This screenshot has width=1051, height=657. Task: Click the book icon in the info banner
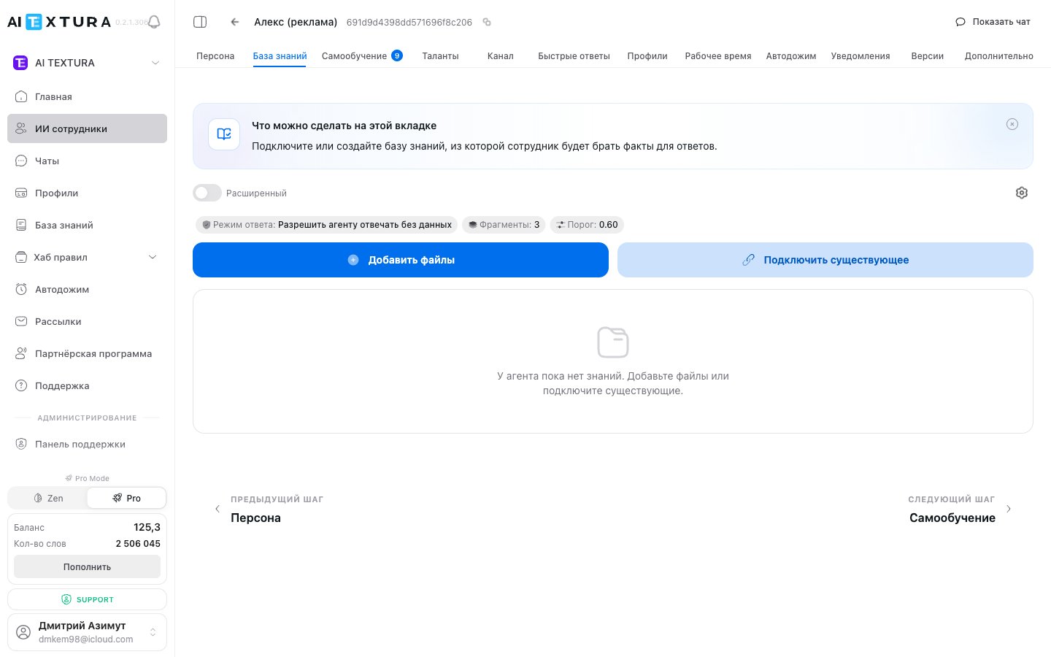(x=224, y=134)
